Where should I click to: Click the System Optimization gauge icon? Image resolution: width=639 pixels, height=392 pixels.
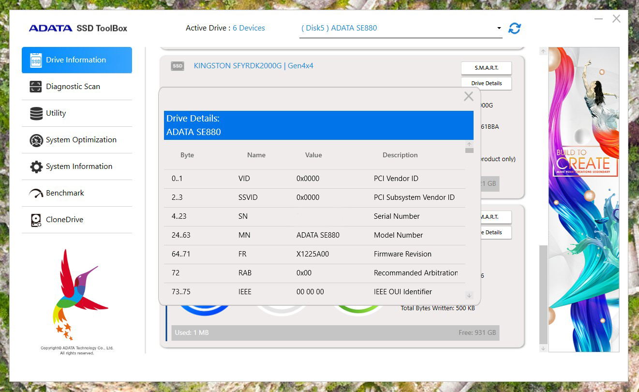click(36, 140)
